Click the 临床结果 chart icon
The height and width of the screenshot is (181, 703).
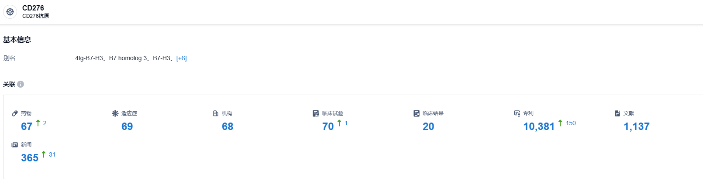pyautogui.click(x=417, y=113)
